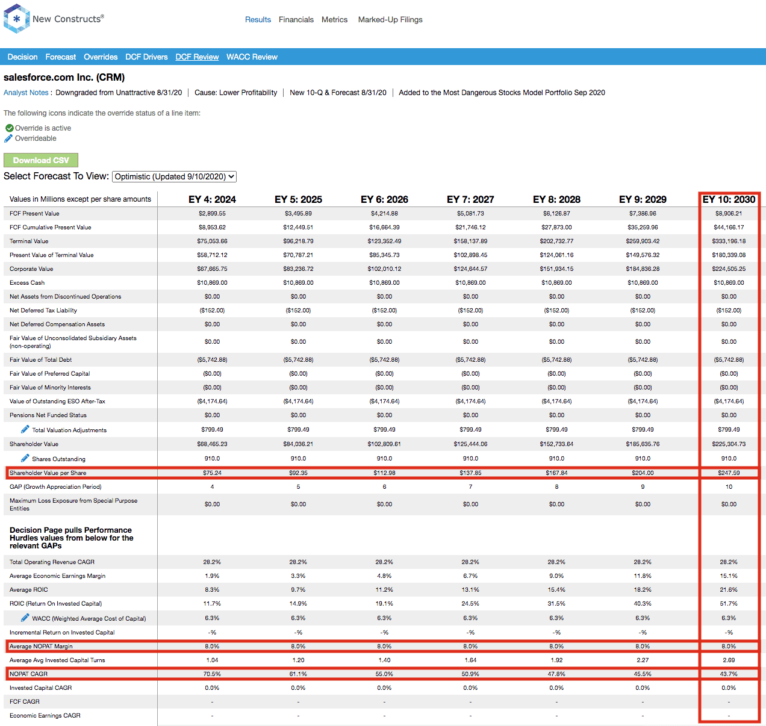Click the Overrideable pencil legend icon

[x=8, y=138]
